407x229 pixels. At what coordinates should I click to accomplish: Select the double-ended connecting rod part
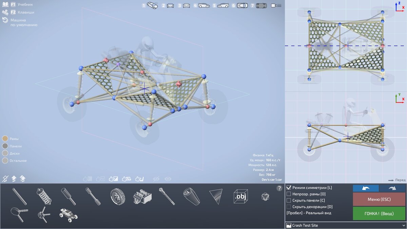(93, 196)
